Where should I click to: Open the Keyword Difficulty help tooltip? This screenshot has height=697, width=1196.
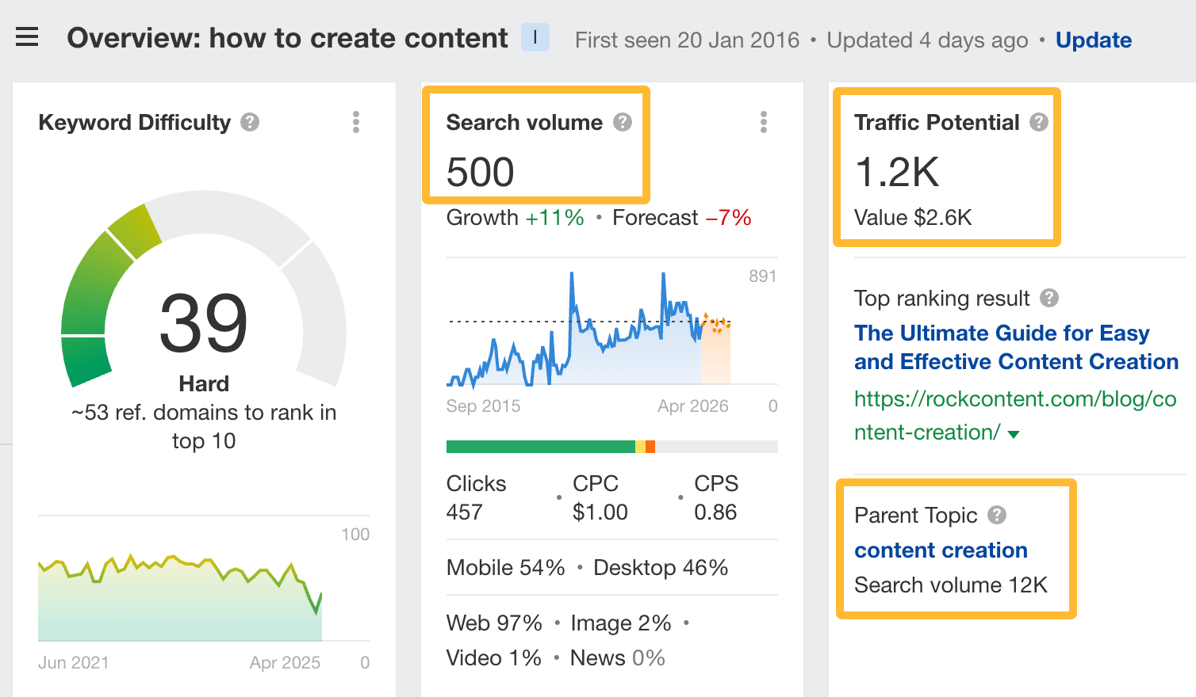pyautogui.click(x=248, y=122)
